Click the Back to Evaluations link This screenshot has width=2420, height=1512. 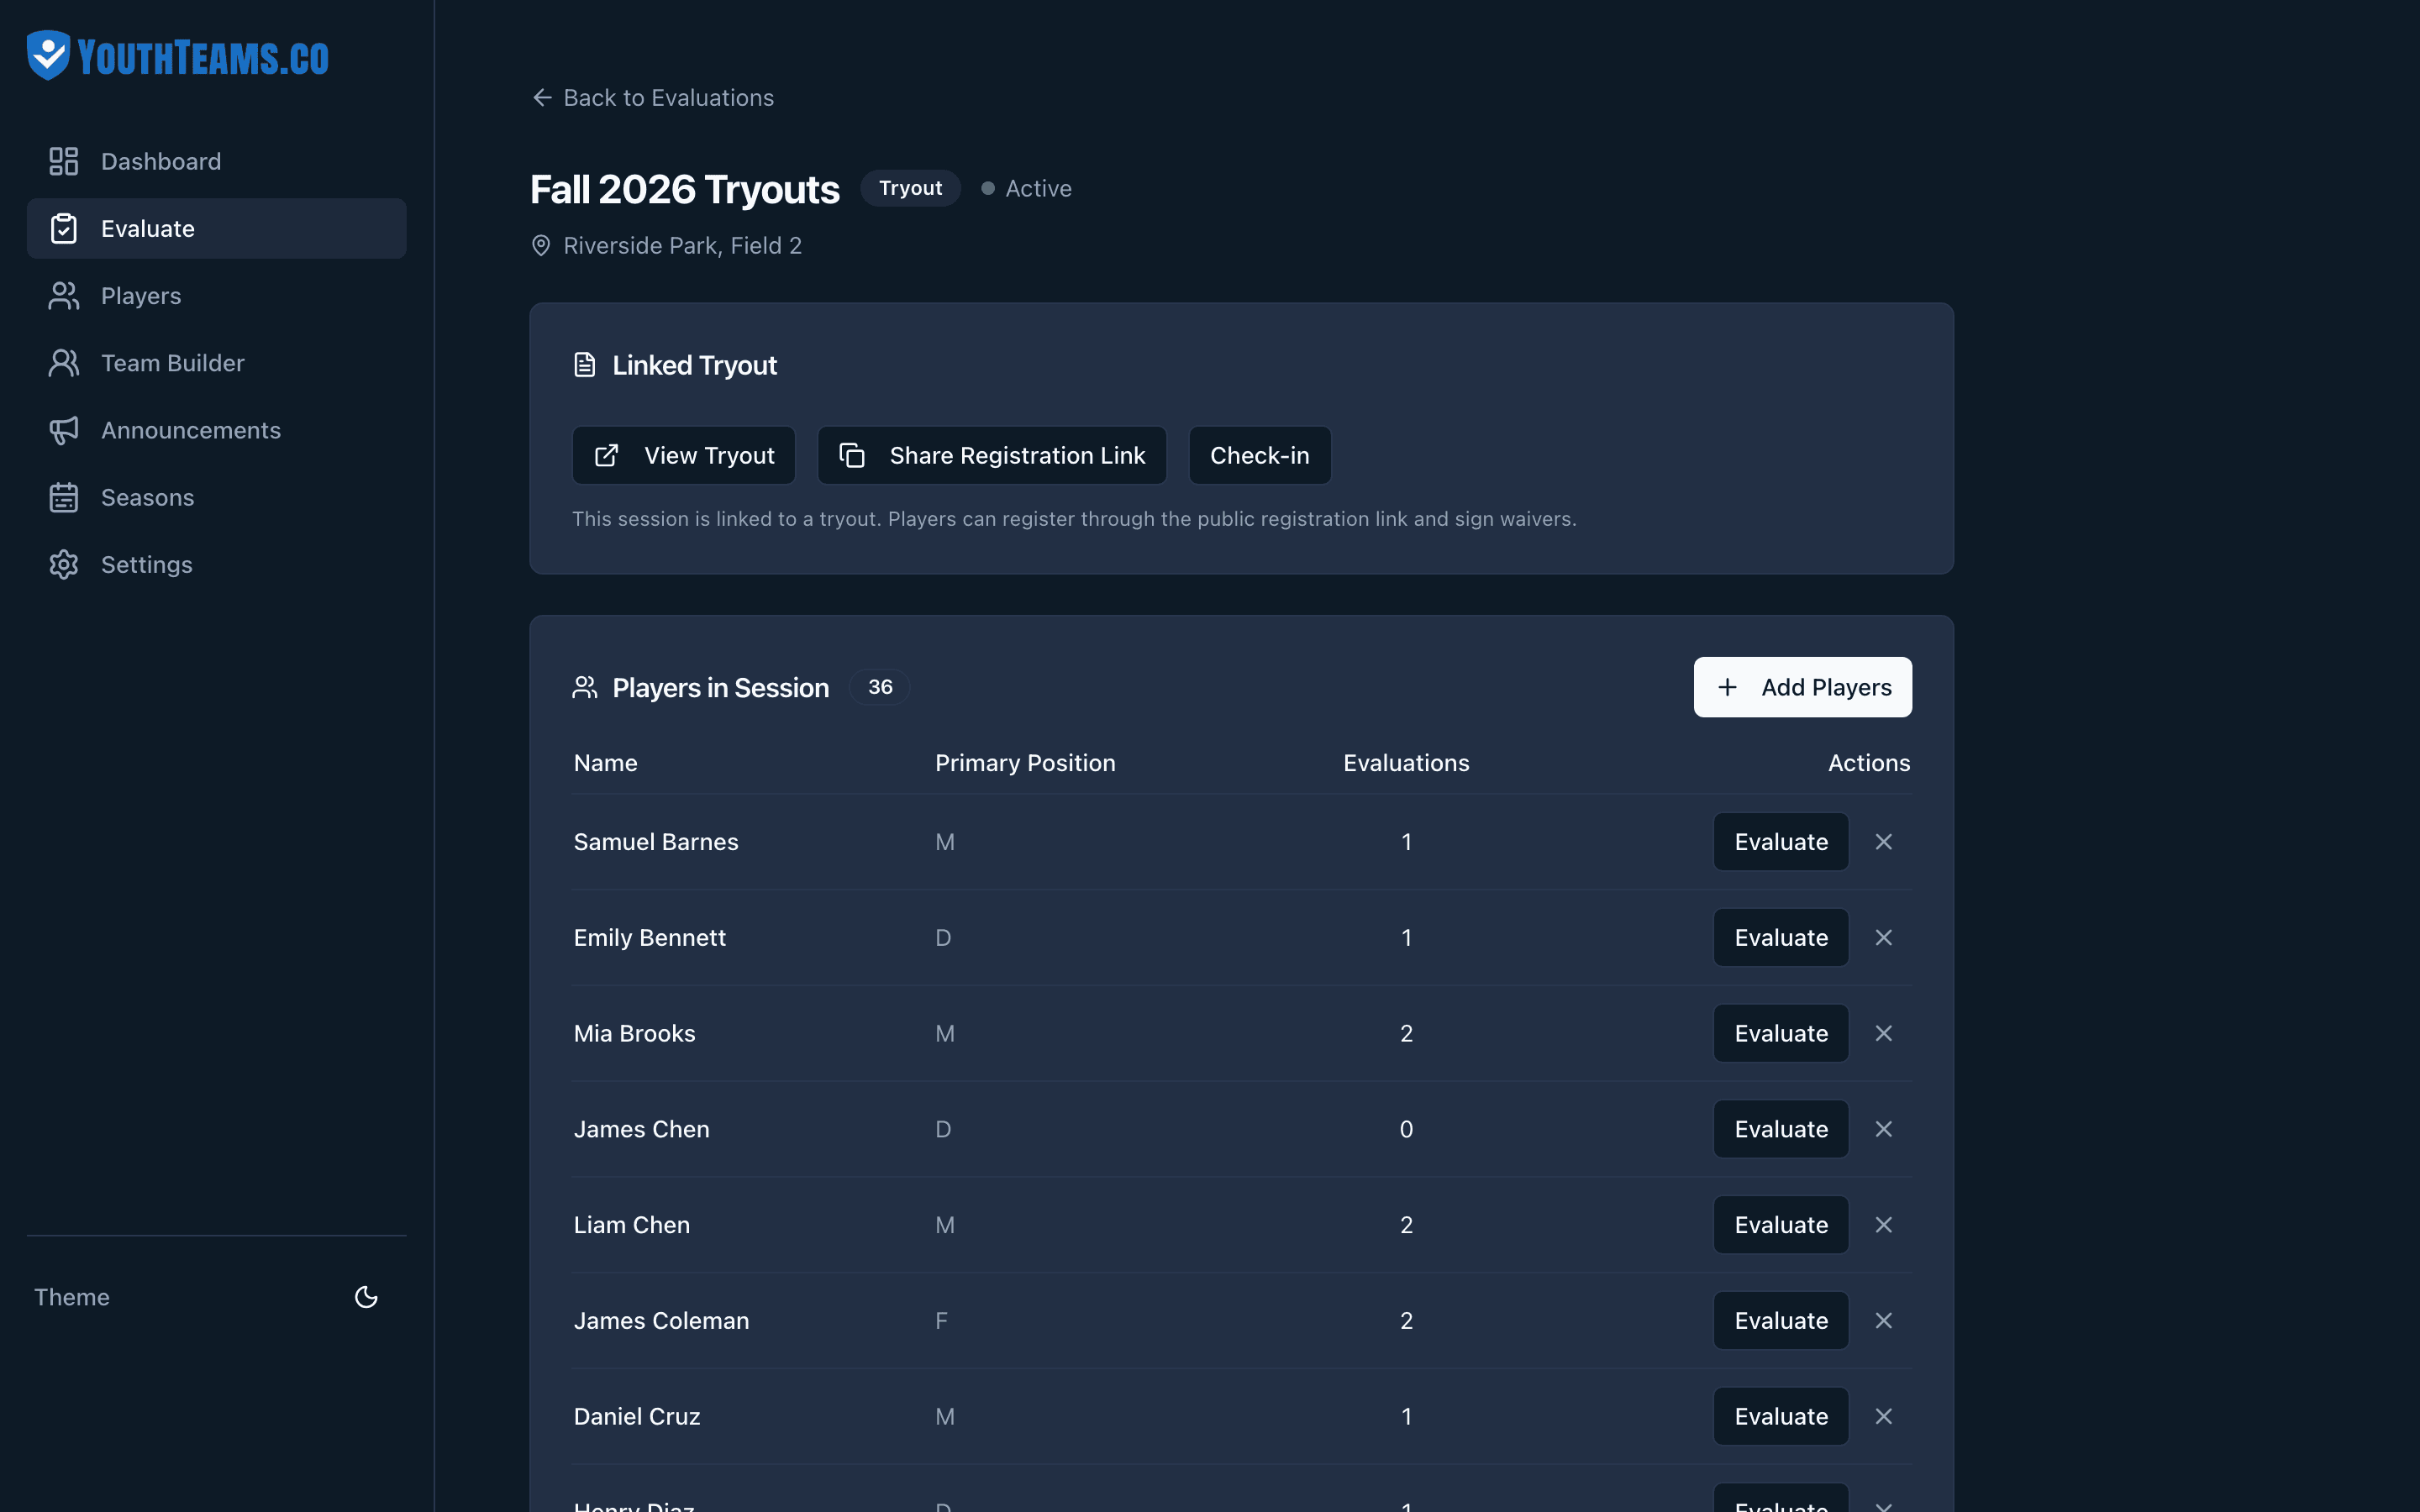[653, 97]
